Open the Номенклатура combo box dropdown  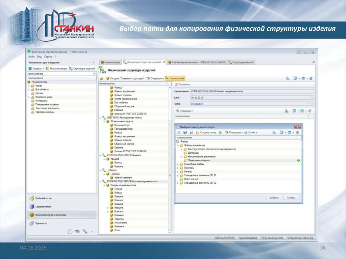pos(95,73)
